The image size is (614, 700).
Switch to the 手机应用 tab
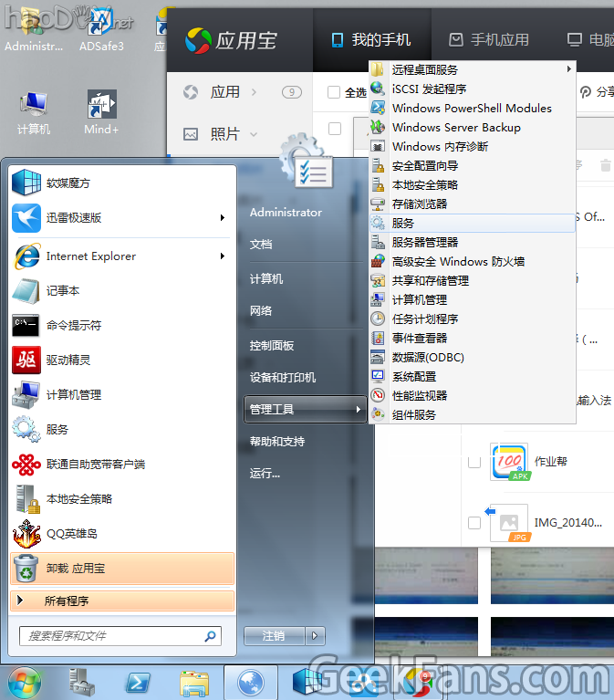tap(489, 39)
